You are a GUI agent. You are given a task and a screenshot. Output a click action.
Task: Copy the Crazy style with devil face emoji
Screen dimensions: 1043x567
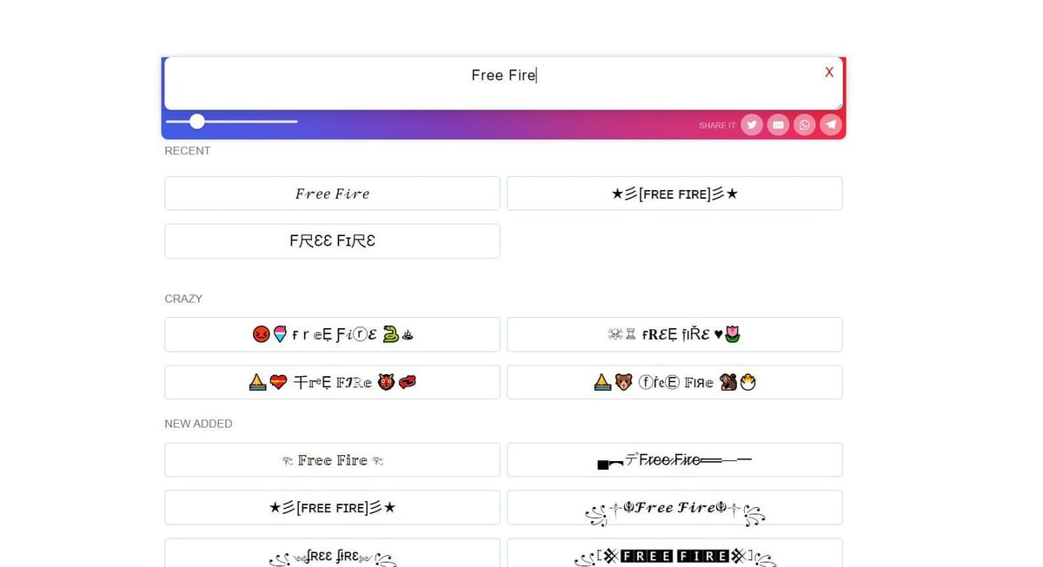(x=332, y=334)
